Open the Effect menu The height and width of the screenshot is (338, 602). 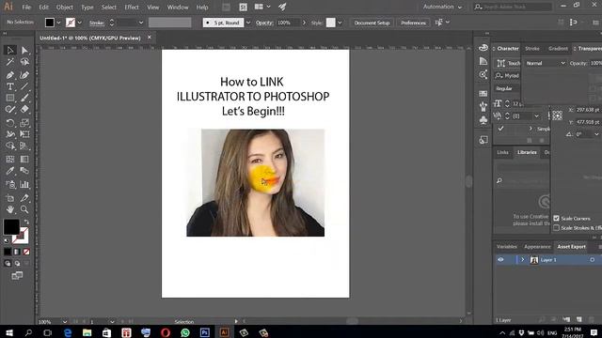[132, 8]
